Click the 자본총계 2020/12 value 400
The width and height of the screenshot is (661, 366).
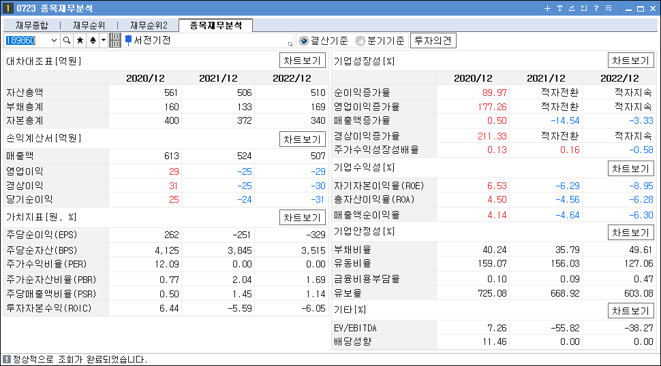click(172, 120)
